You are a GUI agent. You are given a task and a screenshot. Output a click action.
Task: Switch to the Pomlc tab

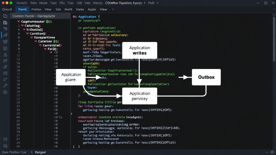[23, 9]
